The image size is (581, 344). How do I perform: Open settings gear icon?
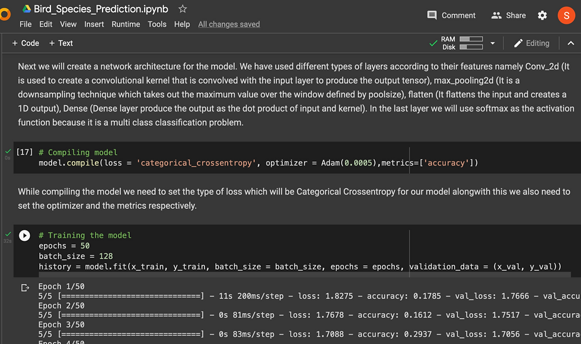click(x=542, y=15)
